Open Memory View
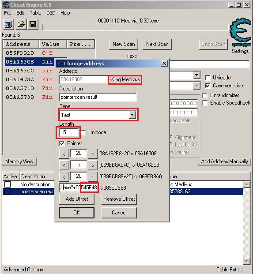This screenshot has height=274, width=253. [x=19, y=161]
